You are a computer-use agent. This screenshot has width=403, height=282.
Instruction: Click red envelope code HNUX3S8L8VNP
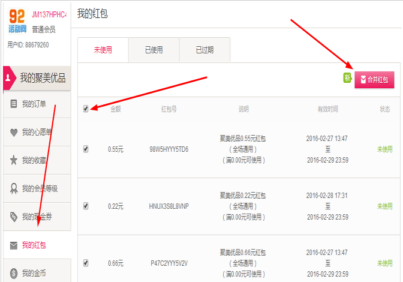pyautogui.click(x=169, y=206)
